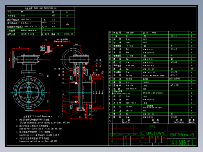Select the 'Space Collar' part name
The width and height of the screenshot is (203, 152).
(x=131, y=103)
